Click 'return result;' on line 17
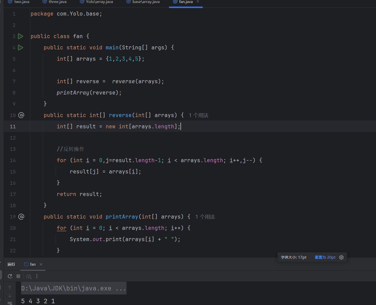This screenshot has width=376, height=305. pos(79,194)
